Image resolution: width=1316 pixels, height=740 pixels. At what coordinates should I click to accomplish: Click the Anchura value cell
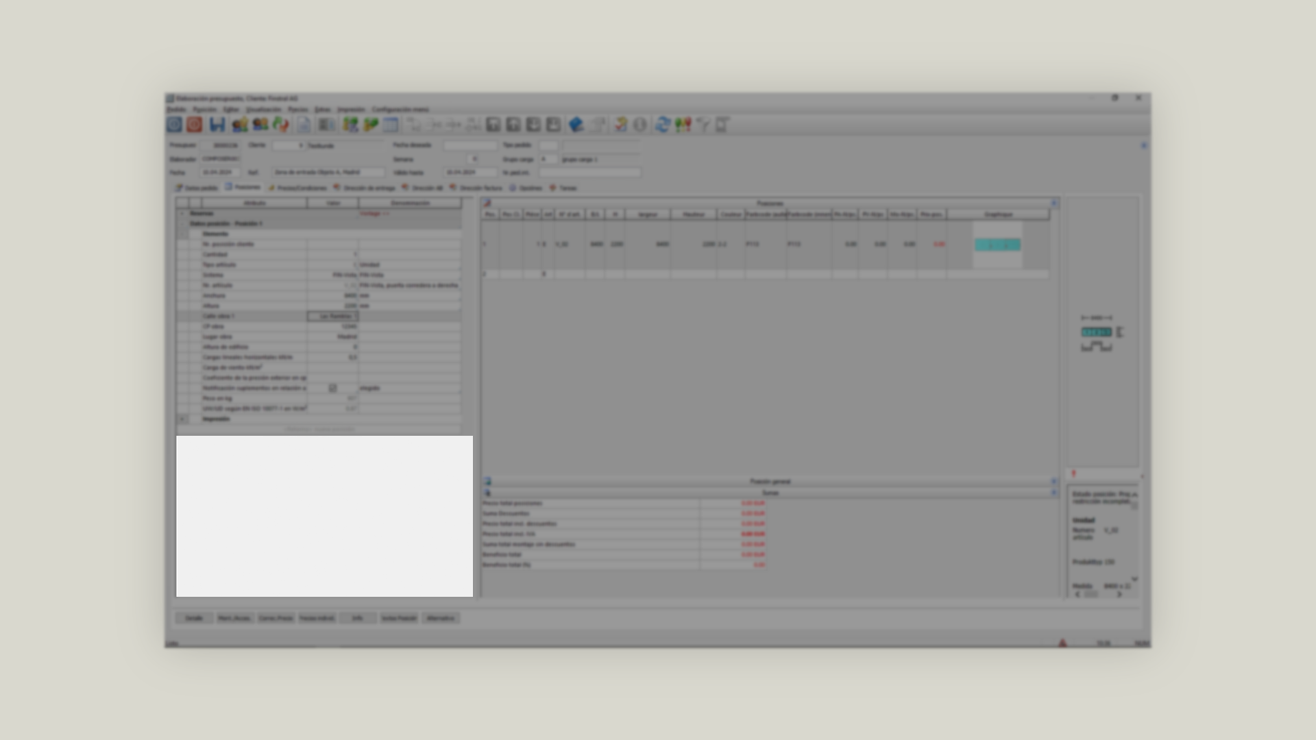click(332, 296)
